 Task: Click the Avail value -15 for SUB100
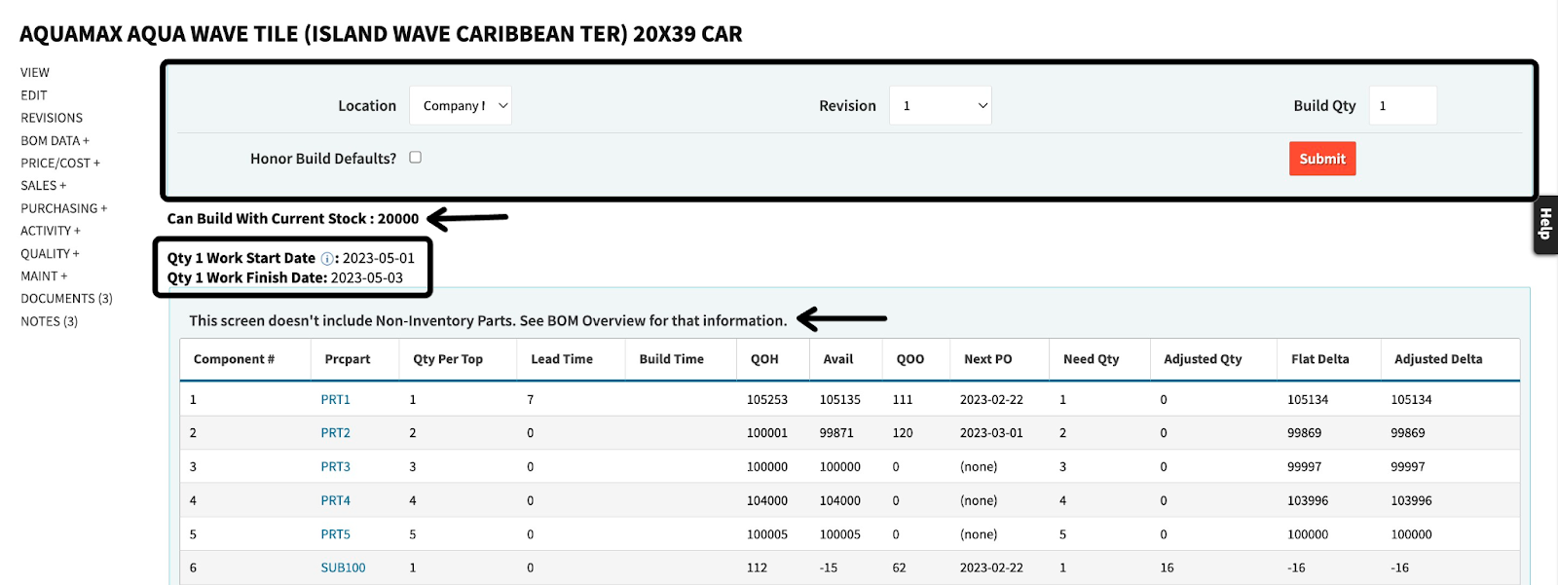[x=829, y=568]
